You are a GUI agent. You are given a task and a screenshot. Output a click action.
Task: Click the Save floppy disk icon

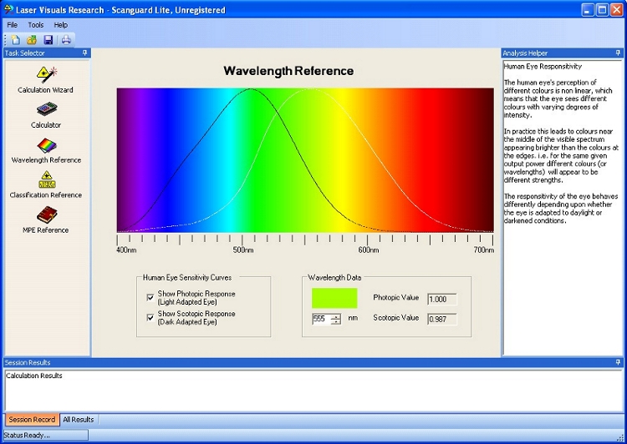48,39
